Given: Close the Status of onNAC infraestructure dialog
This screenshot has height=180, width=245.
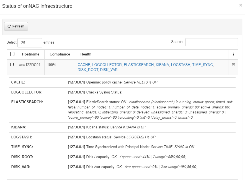Looking at the screenshot, I should (241, 5).
